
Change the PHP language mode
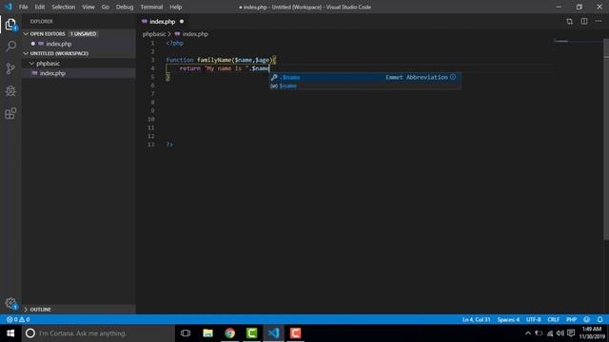[571, 319]
